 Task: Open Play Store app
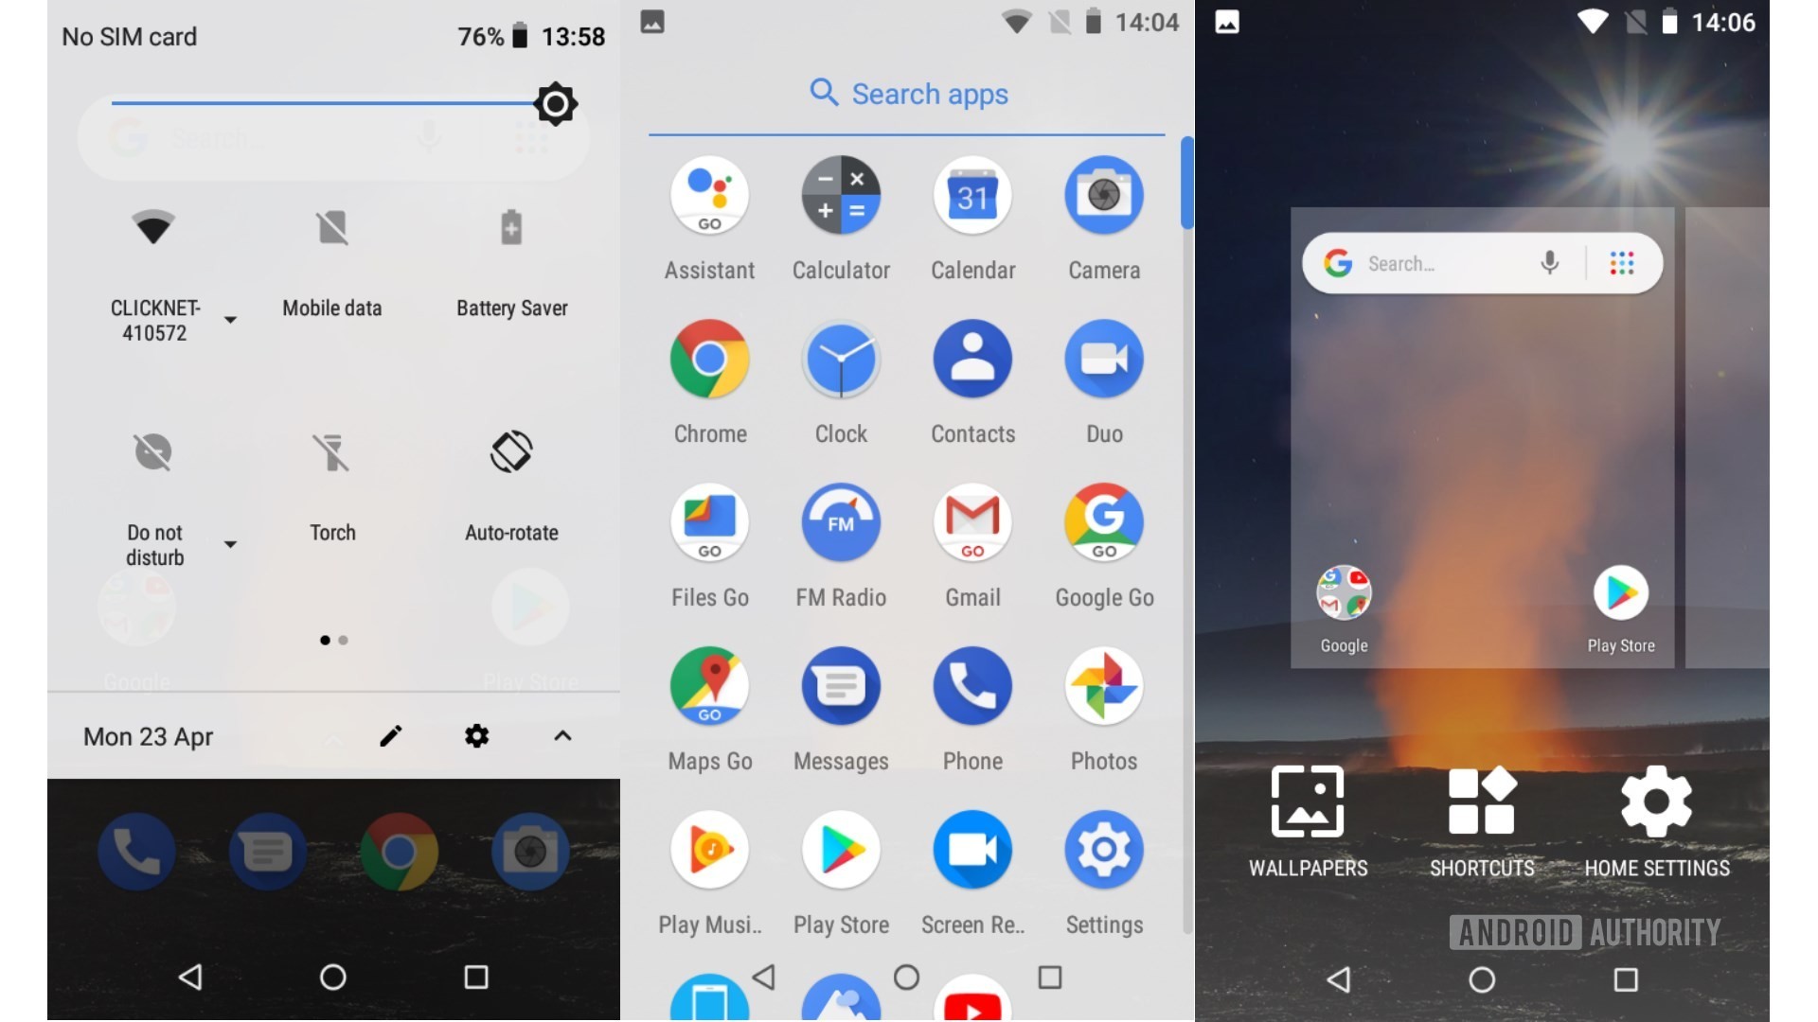point(843,850)
